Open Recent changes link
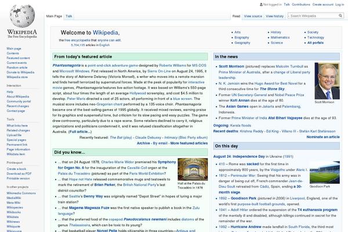The width and height of the screenshot is (348, 232). (x=18, y=106)
